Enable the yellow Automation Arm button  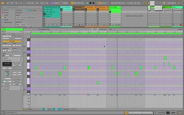tap(100, 3)
